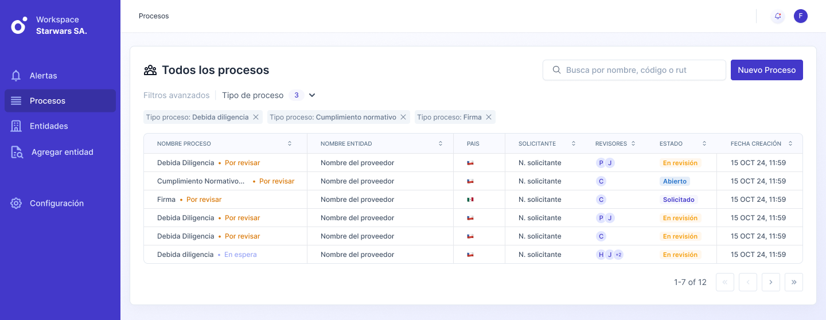Sort by Solicitante column arrows
This screenshot has height=320, width=826.
[x=574, y=143]
